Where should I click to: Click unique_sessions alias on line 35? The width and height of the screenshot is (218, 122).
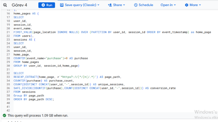coord(111,84)
